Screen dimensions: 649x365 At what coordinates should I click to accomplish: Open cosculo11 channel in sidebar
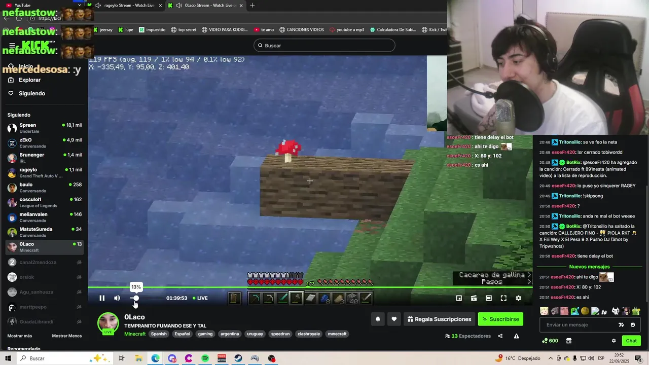[44, 202]
